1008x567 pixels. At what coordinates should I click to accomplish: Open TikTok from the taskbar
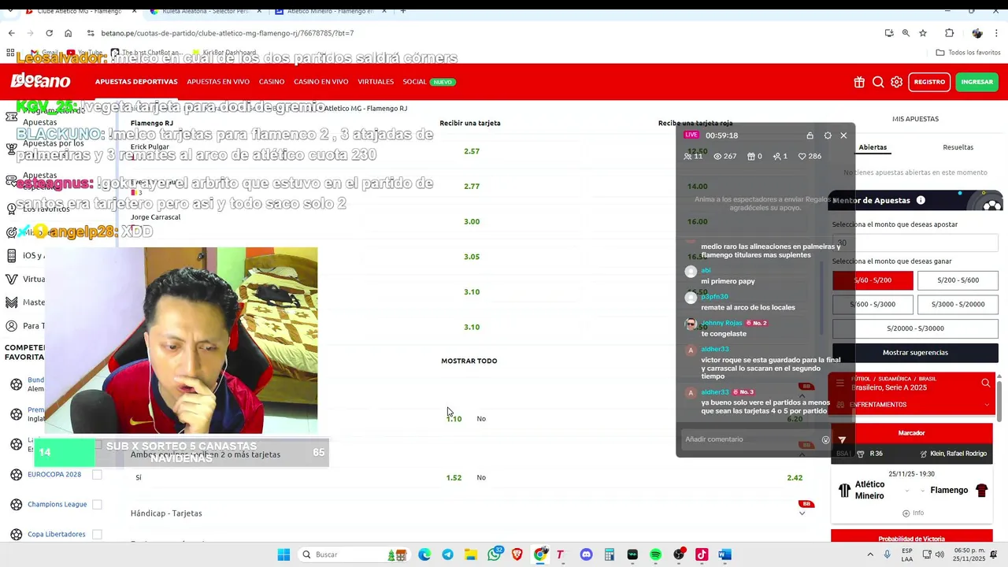point(702,554)
